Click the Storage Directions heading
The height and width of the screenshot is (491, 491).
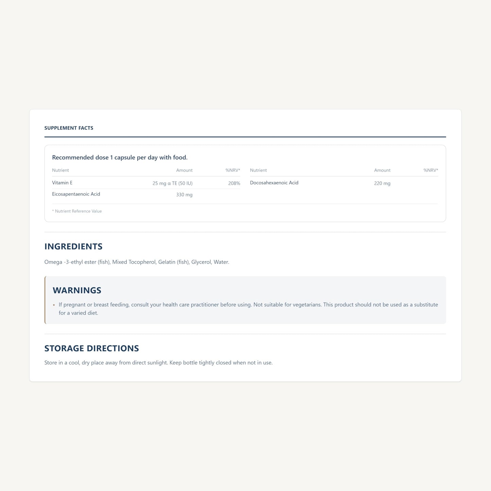point(92,348)
